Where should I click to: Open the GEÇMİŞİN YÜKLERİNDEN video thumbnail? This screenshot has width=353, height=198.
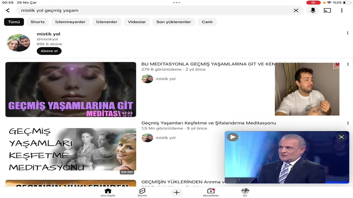coord(71,183)
